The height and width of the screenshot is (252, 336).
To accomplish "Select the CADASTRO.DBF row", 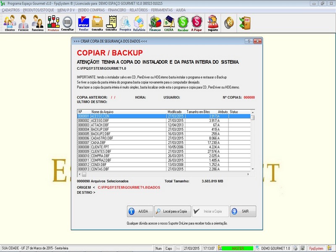I will 164,138.
